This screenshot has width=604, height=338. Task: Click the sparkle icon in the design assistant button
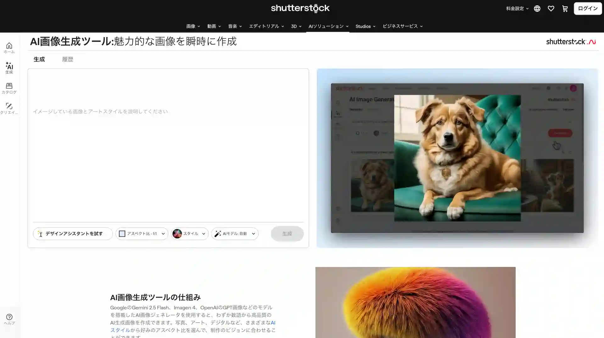(x=40, y=234)
